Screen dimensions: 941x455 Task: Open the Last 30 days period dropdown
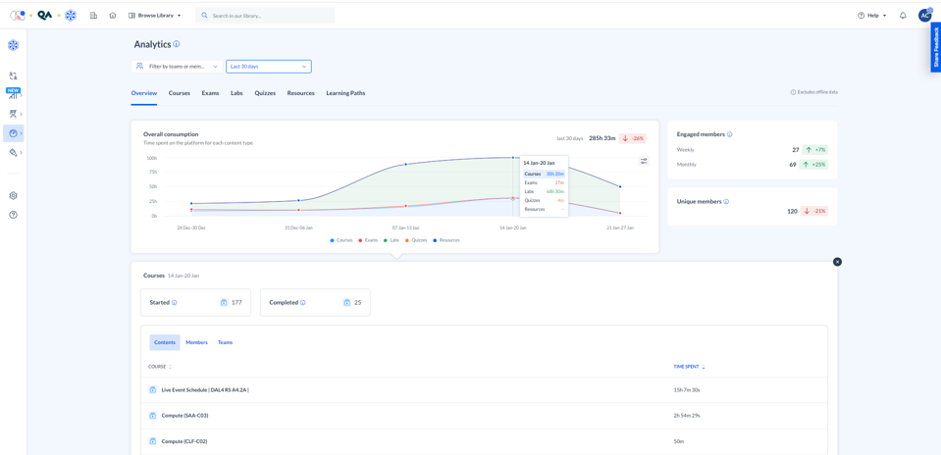click(x=269, y=67)
